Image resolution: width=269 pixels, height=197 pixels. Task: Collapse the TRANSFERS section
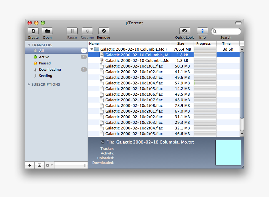(x=29, y=45)
